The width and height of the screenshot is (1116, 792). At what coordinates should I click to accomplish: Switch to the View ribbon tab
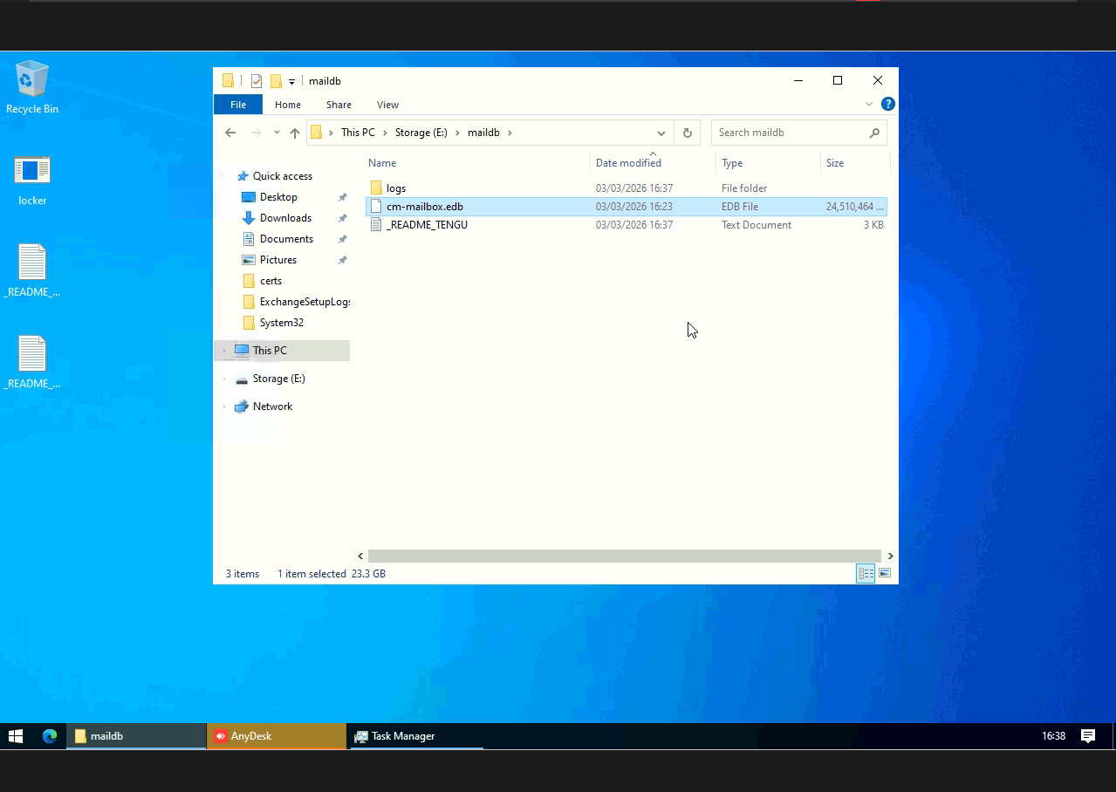click(387, 105)
